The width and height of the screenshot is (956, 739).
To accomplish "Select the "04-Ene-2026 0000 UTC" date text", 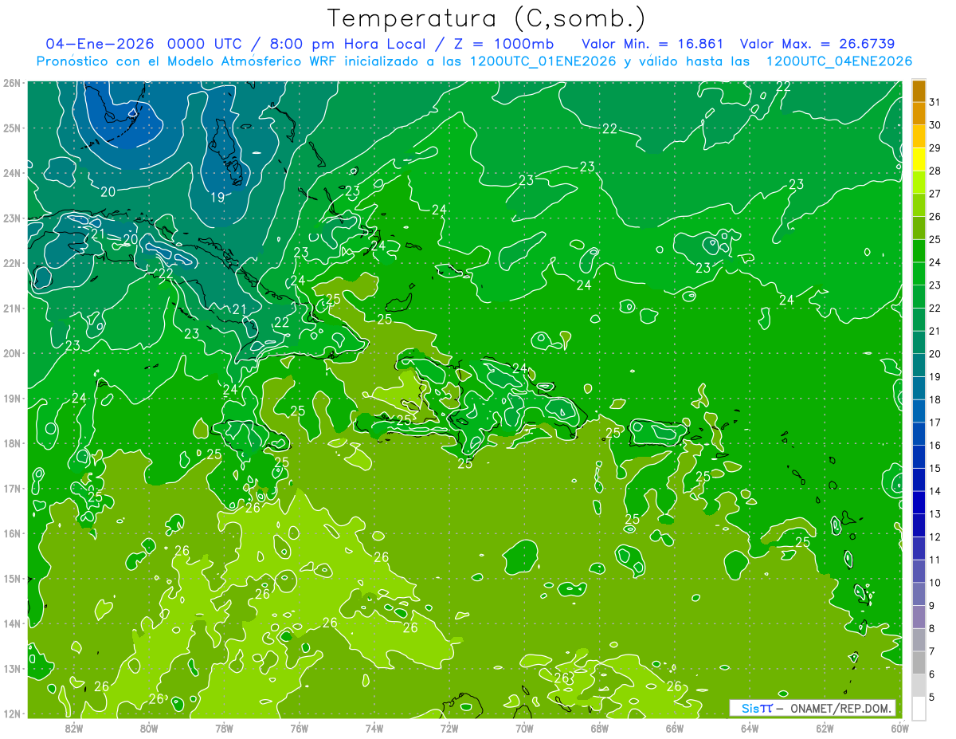I will (143, 44).
